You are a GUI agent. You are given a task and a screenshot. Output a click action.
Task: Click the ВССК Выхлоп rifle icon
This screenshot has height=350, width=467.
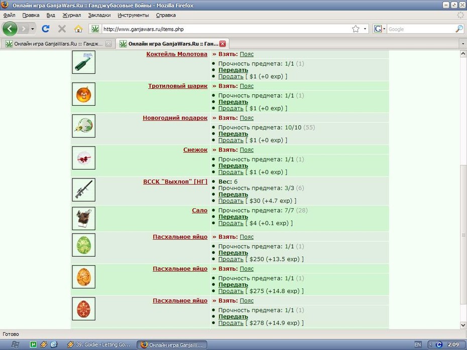click(x=84, y=190)
